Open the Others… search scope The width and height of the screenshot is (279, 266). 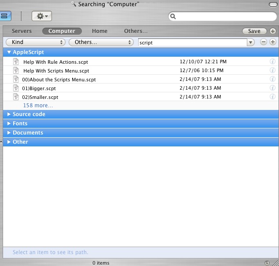click(136, 31)
